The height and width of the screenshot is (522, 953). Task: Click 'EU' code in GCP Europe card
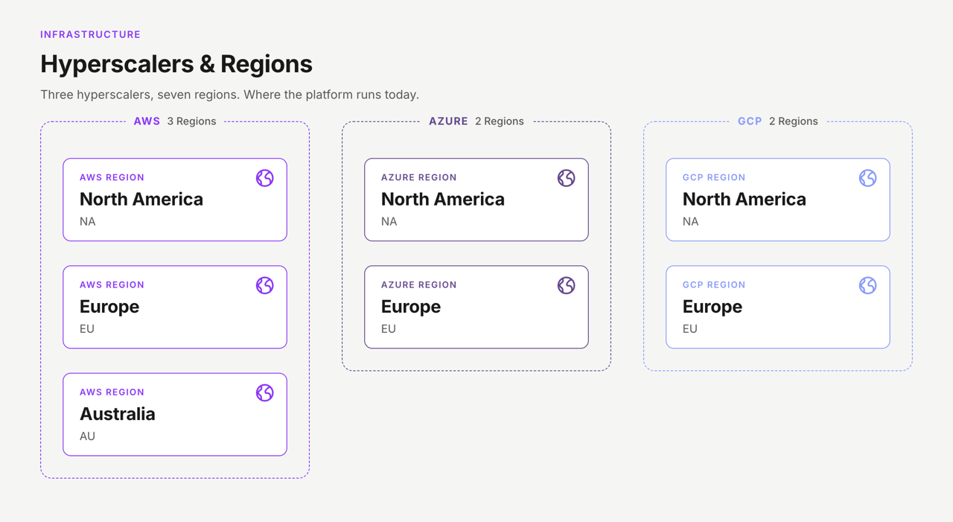[x=690, y=329]
